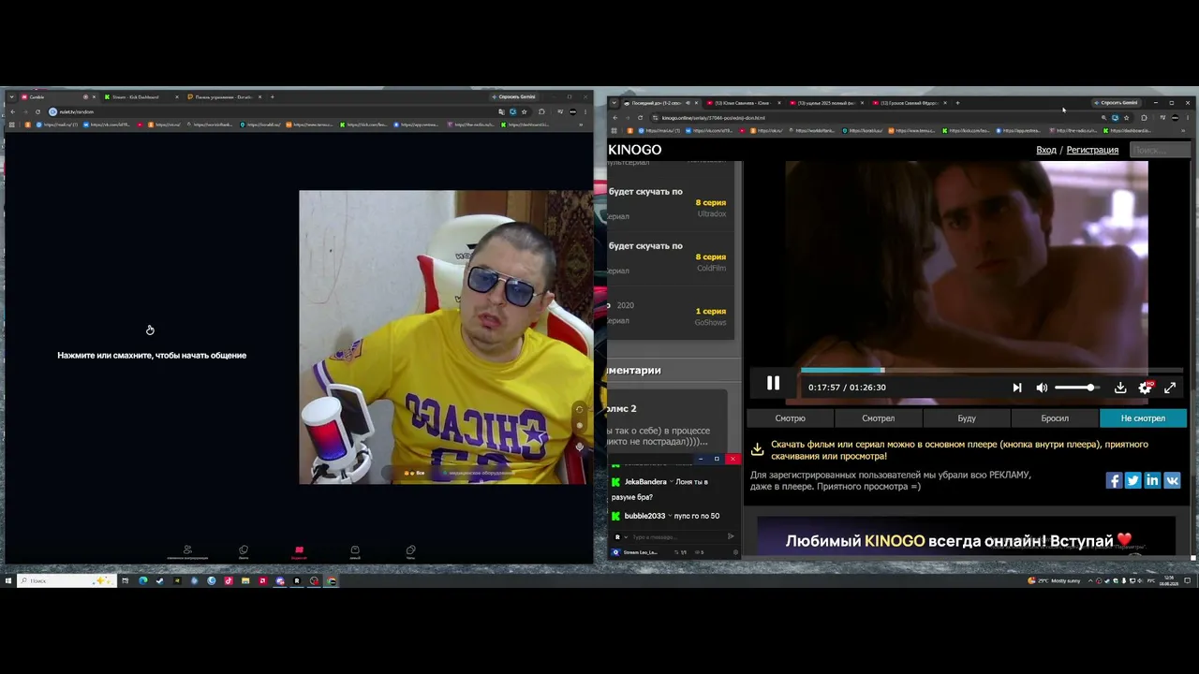
Task: Switch the video player to fullscreen
Action: tap(1170, 388)
